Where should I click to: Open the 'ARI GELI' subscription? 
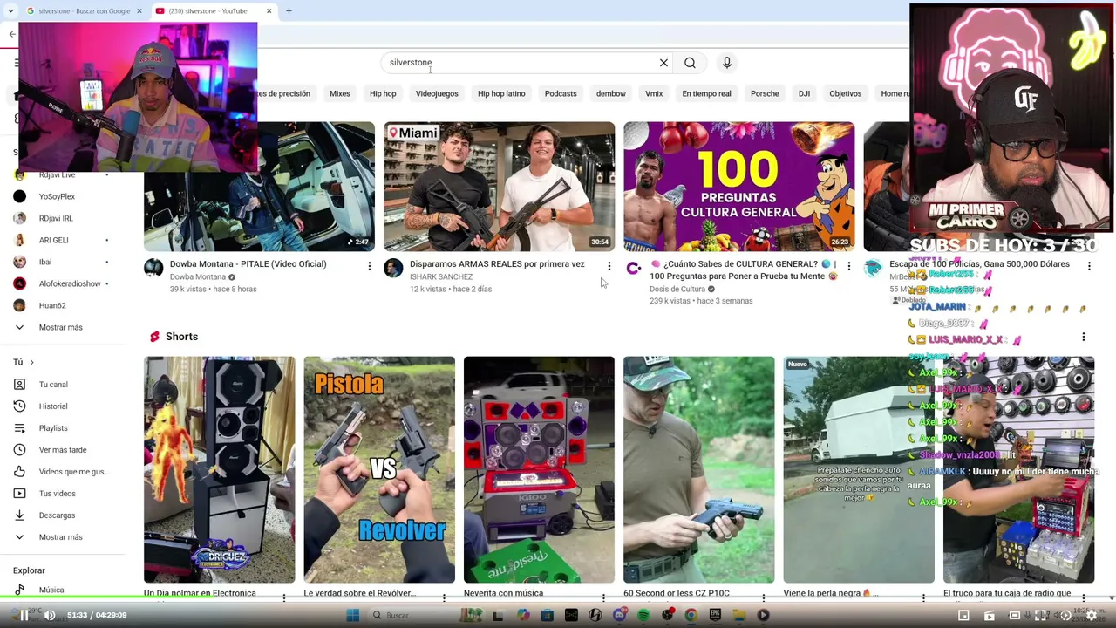(x=53, y=241)
